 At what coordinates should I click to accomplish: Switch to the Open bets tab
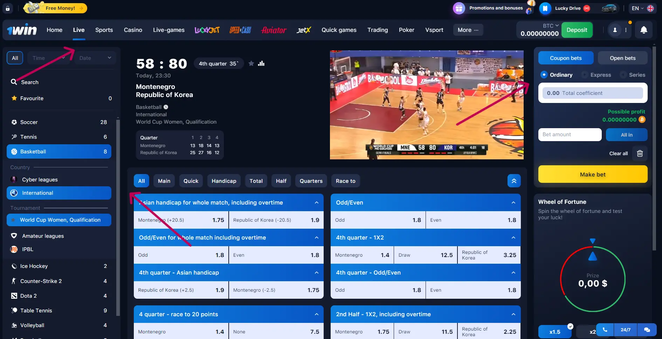622,58
